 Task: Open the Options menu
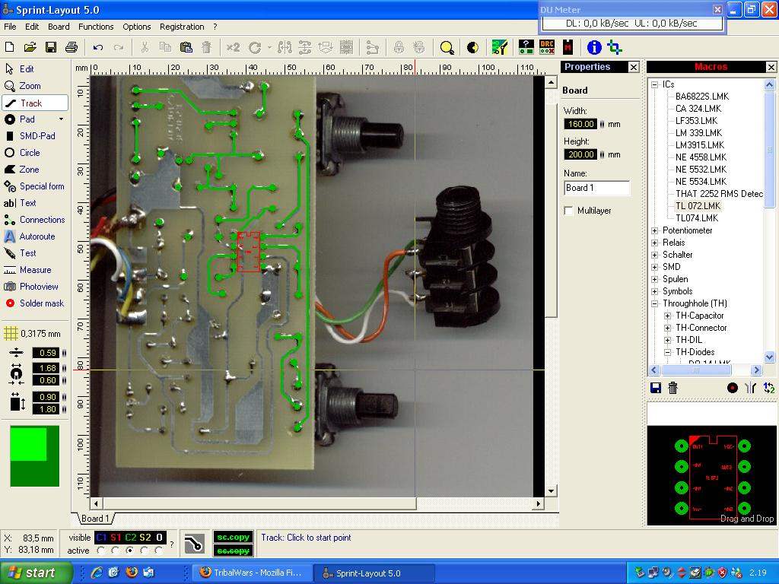[x=137, y=27]
